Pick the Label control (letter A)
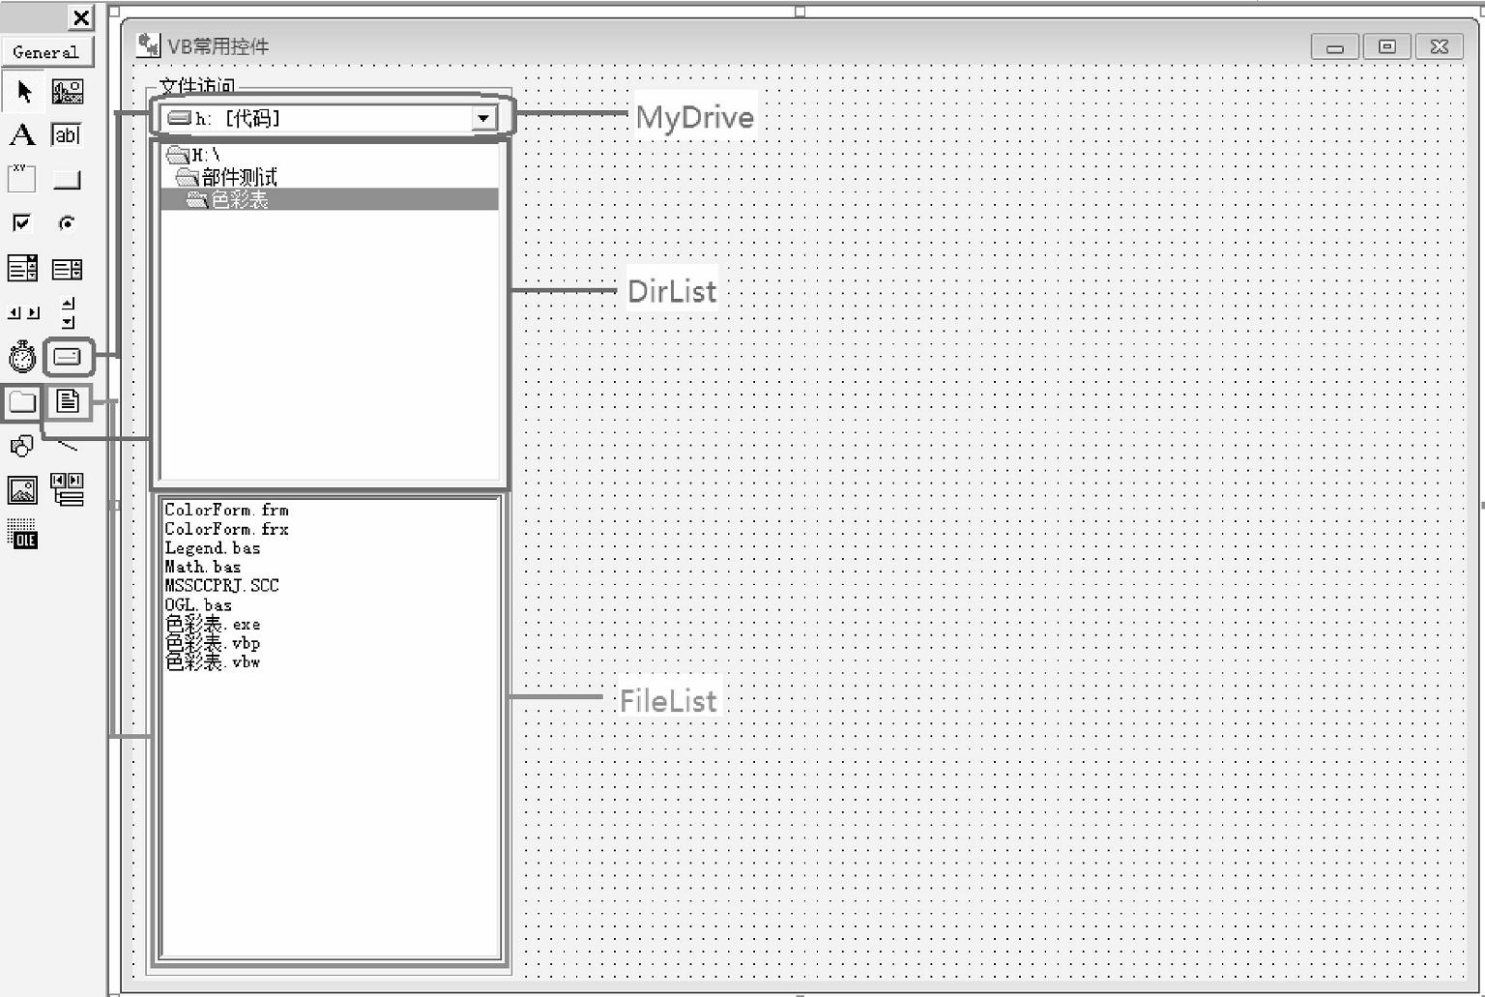Screen dimensions: 1485x997 coord(22,135)
